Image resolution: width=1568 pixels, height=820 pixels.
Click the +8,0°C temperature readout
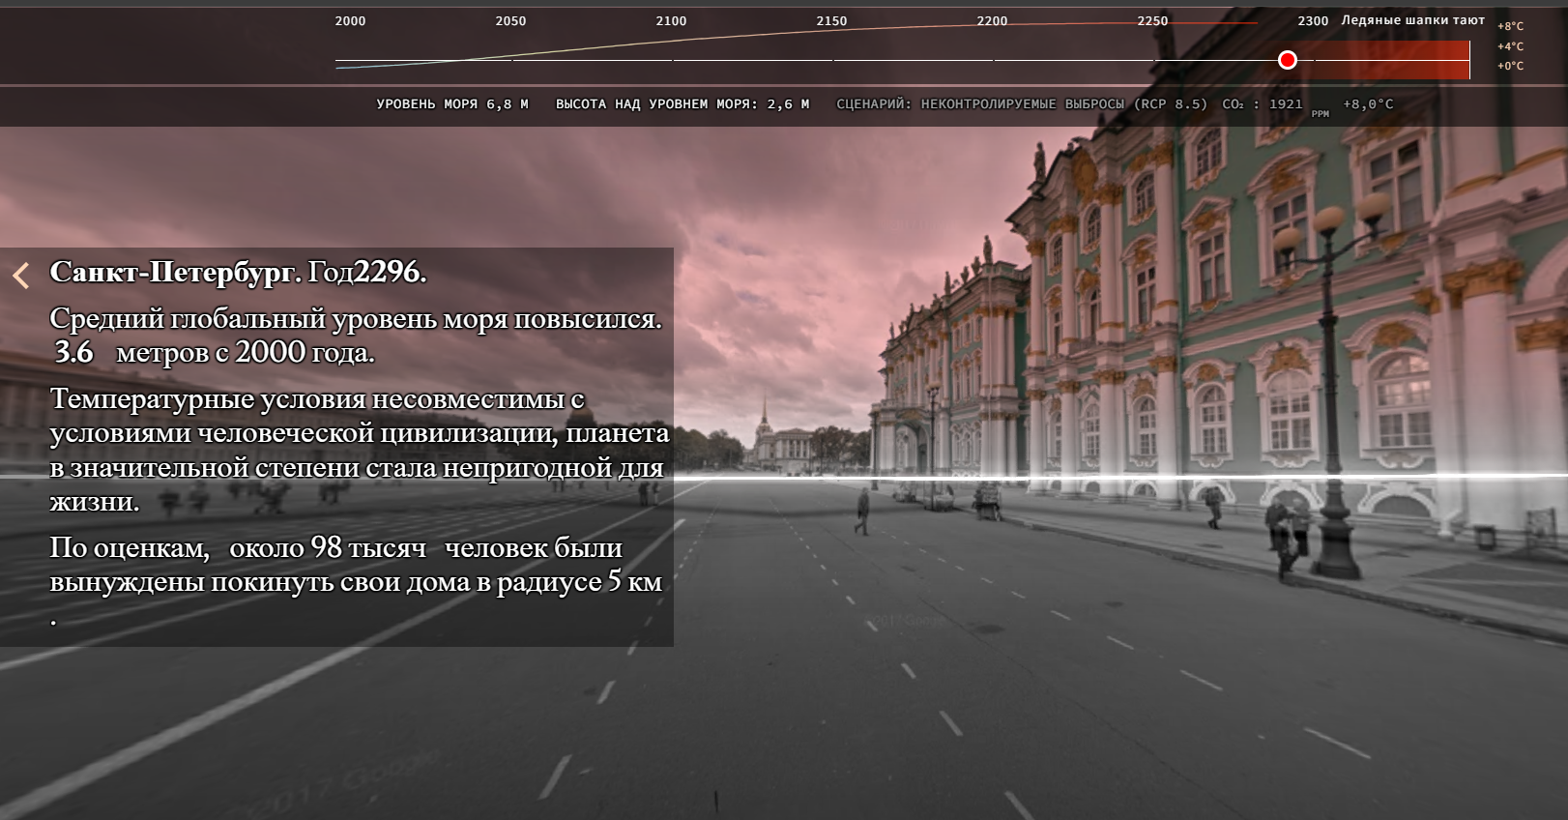click(1368, 104)
